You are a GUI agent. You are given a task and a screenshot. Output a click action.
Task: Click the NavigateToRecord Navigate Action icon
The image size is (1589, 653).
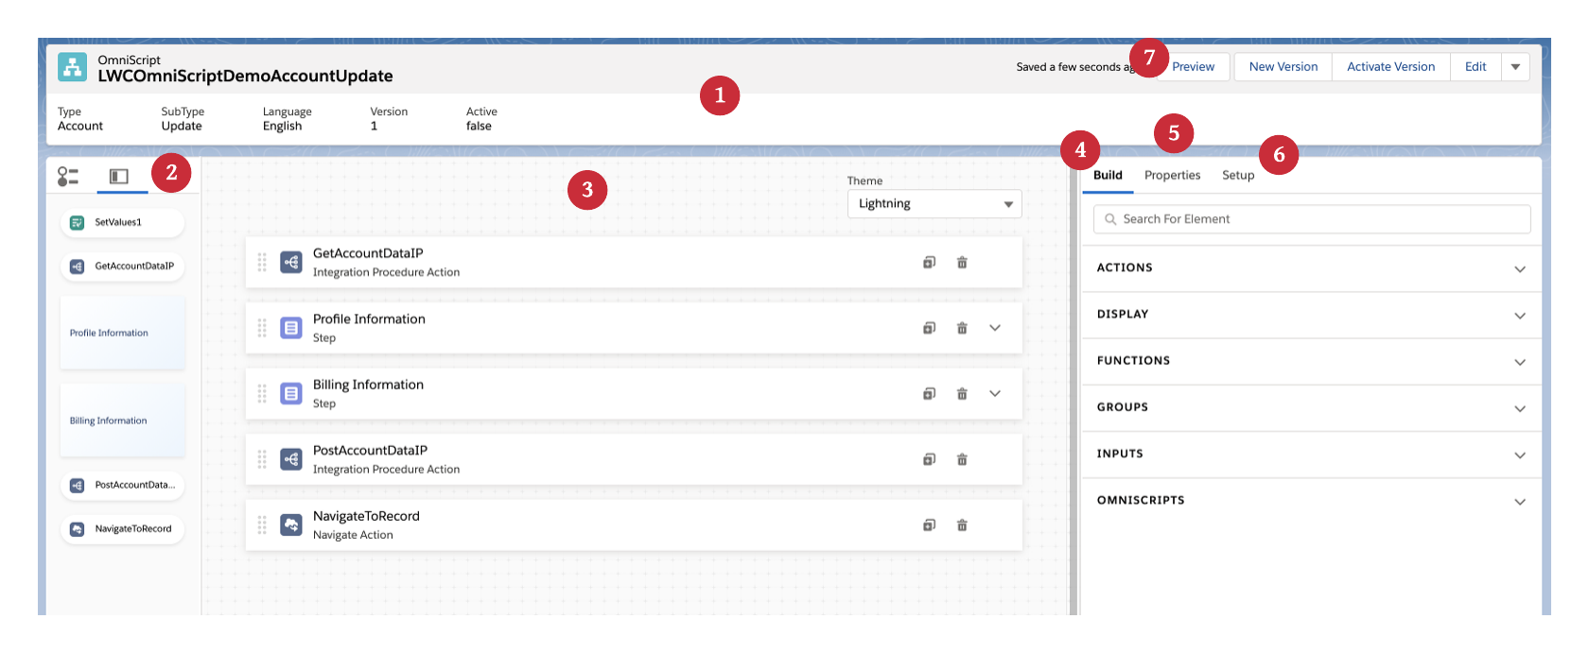291,524
